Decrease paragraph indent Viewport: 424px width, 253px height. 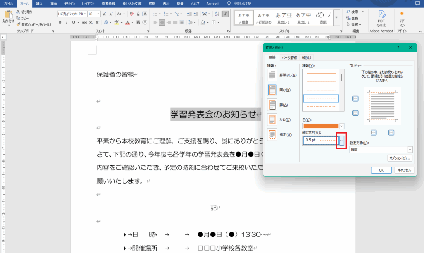tap(189, 14)
